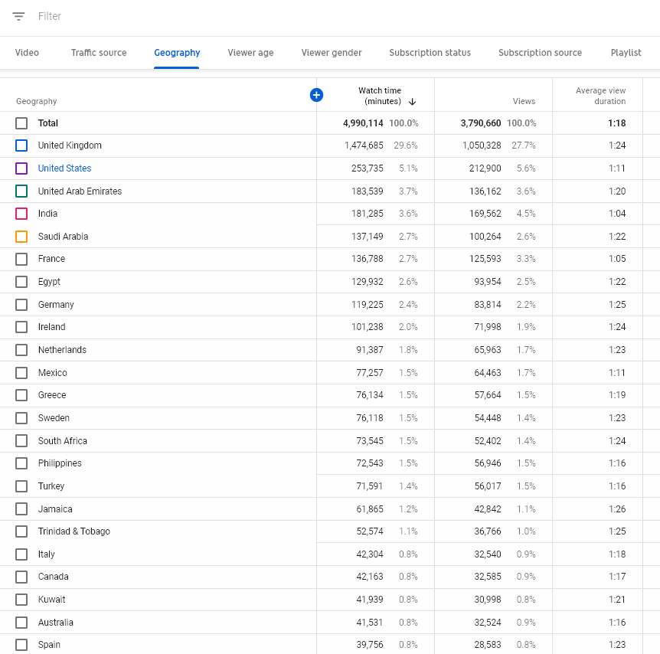Screen dimensions: 660x654
Task: Click the filter lines icon
Action: [x=18, y=16]
